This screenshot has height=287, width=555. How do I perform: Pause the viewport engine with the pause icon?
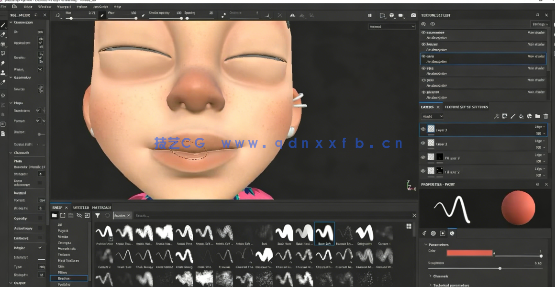[369, 15]
